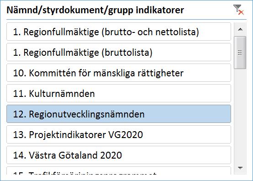
Task: Toggle 10. Kommittén för mänskliga rättigheter filter
Action: tap(119, 73)
